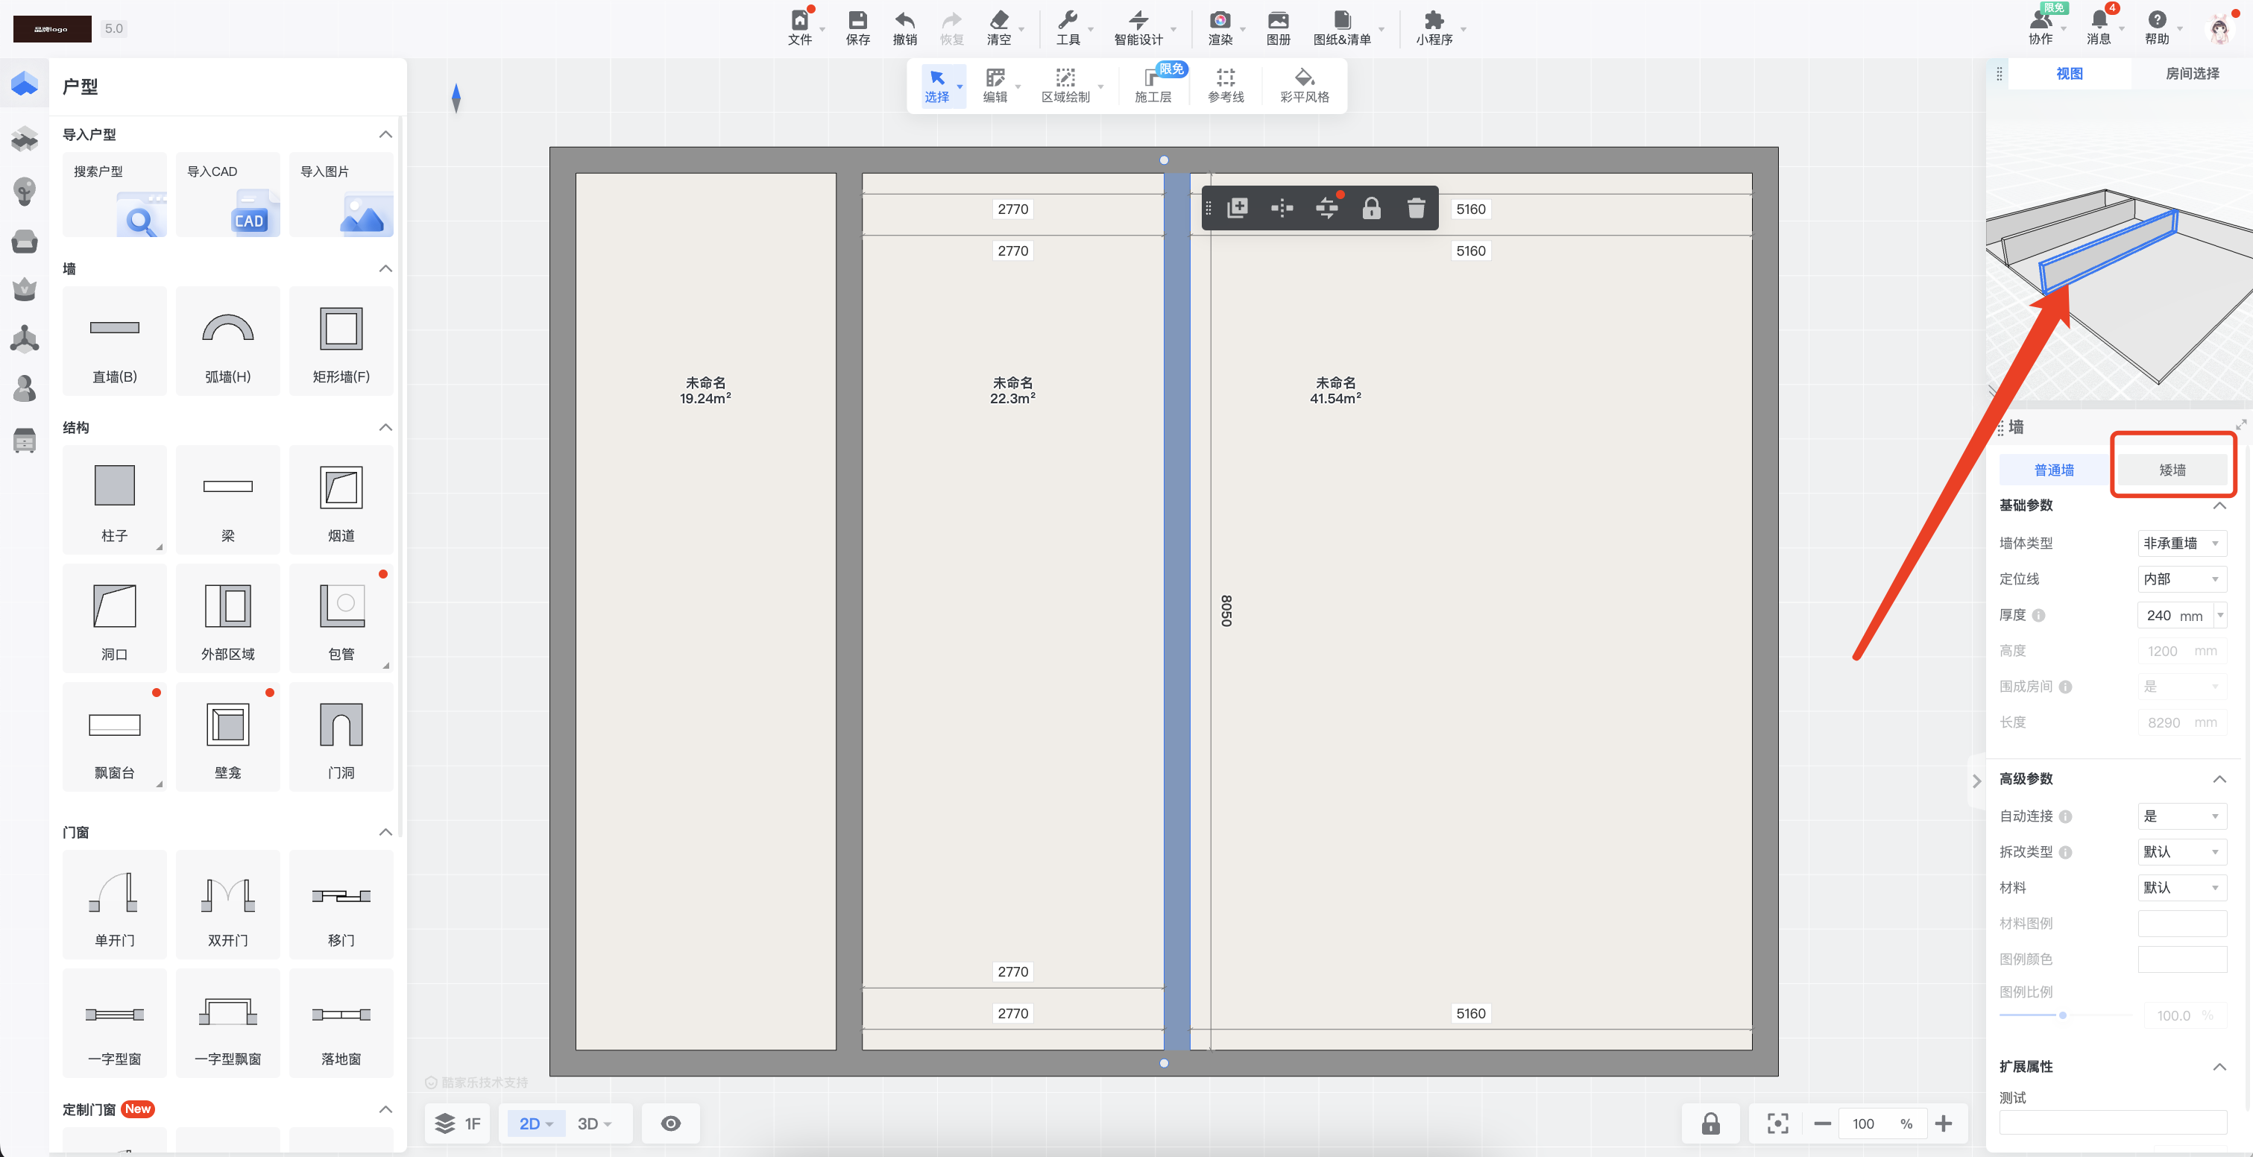This screenshot has width=2253, height=1157.
Task: Delete wall with the trash icon
Action: click(1416, 208)
